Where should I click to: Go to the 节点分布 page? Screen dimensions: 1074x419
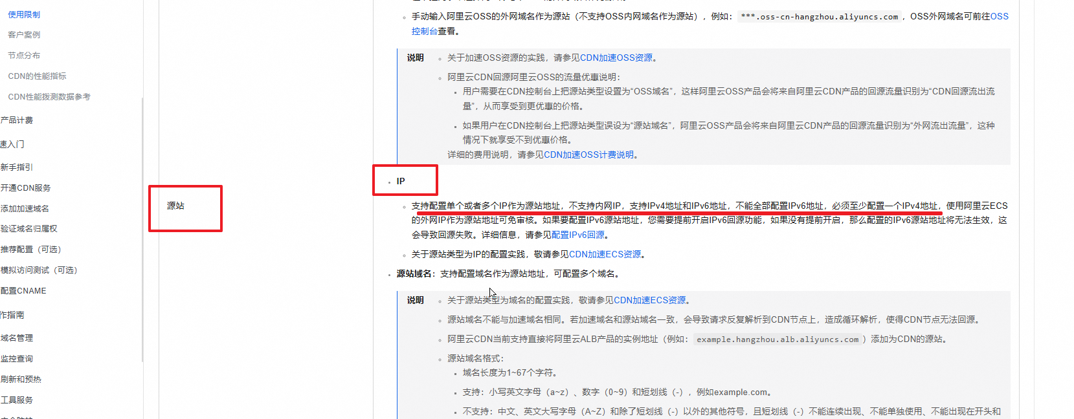click(x=24, y=56)
